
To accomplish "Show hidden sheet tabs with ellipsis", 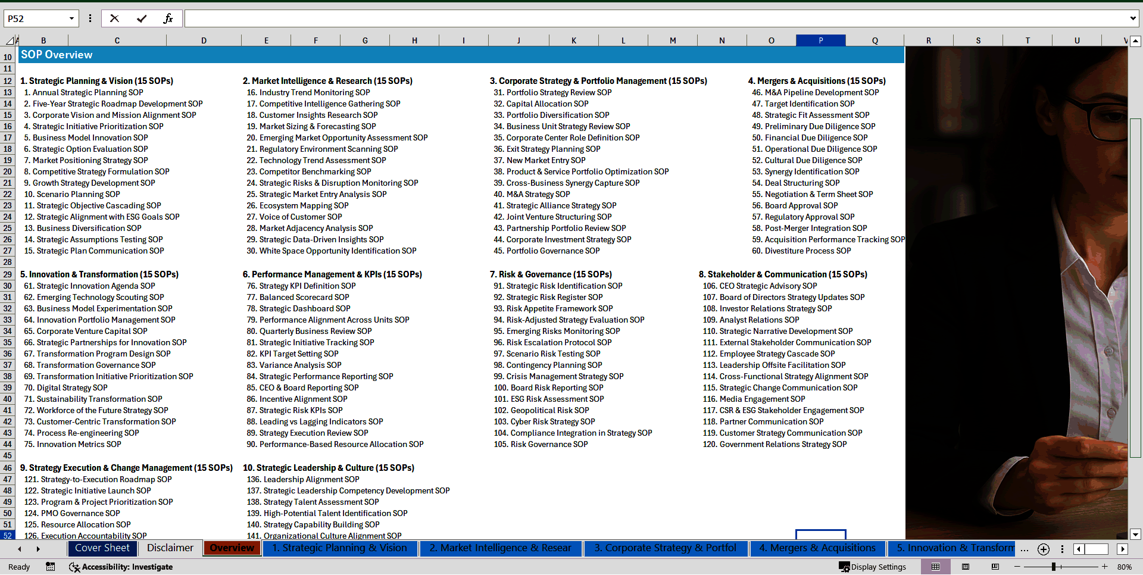I will pyautogui.click(x=1024, y=549).
